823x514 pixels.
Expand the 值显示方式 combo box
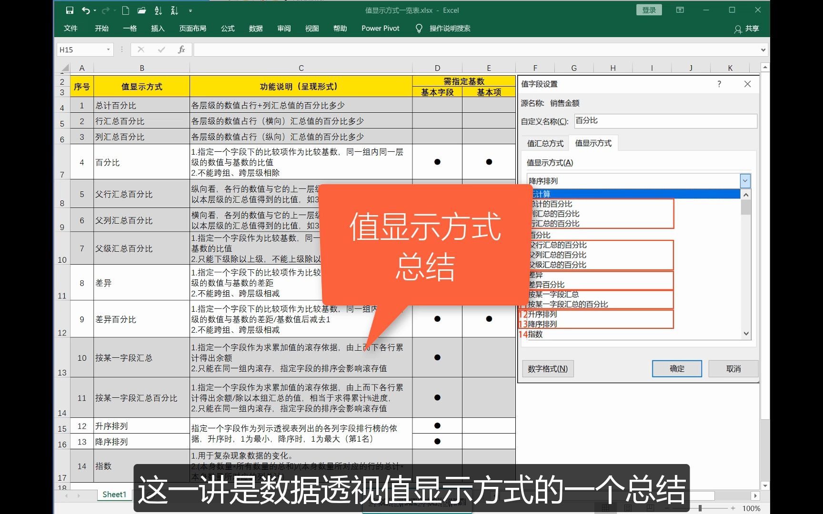pyautogui.click(x=745, y=180)
